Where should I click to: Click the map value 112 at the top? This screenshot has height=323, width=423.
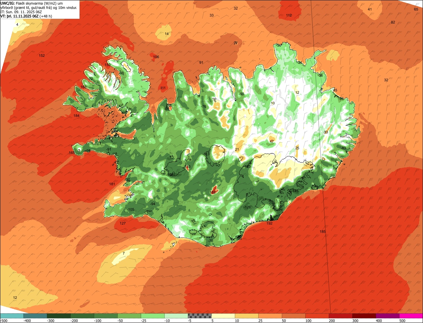tap(289, 15)
